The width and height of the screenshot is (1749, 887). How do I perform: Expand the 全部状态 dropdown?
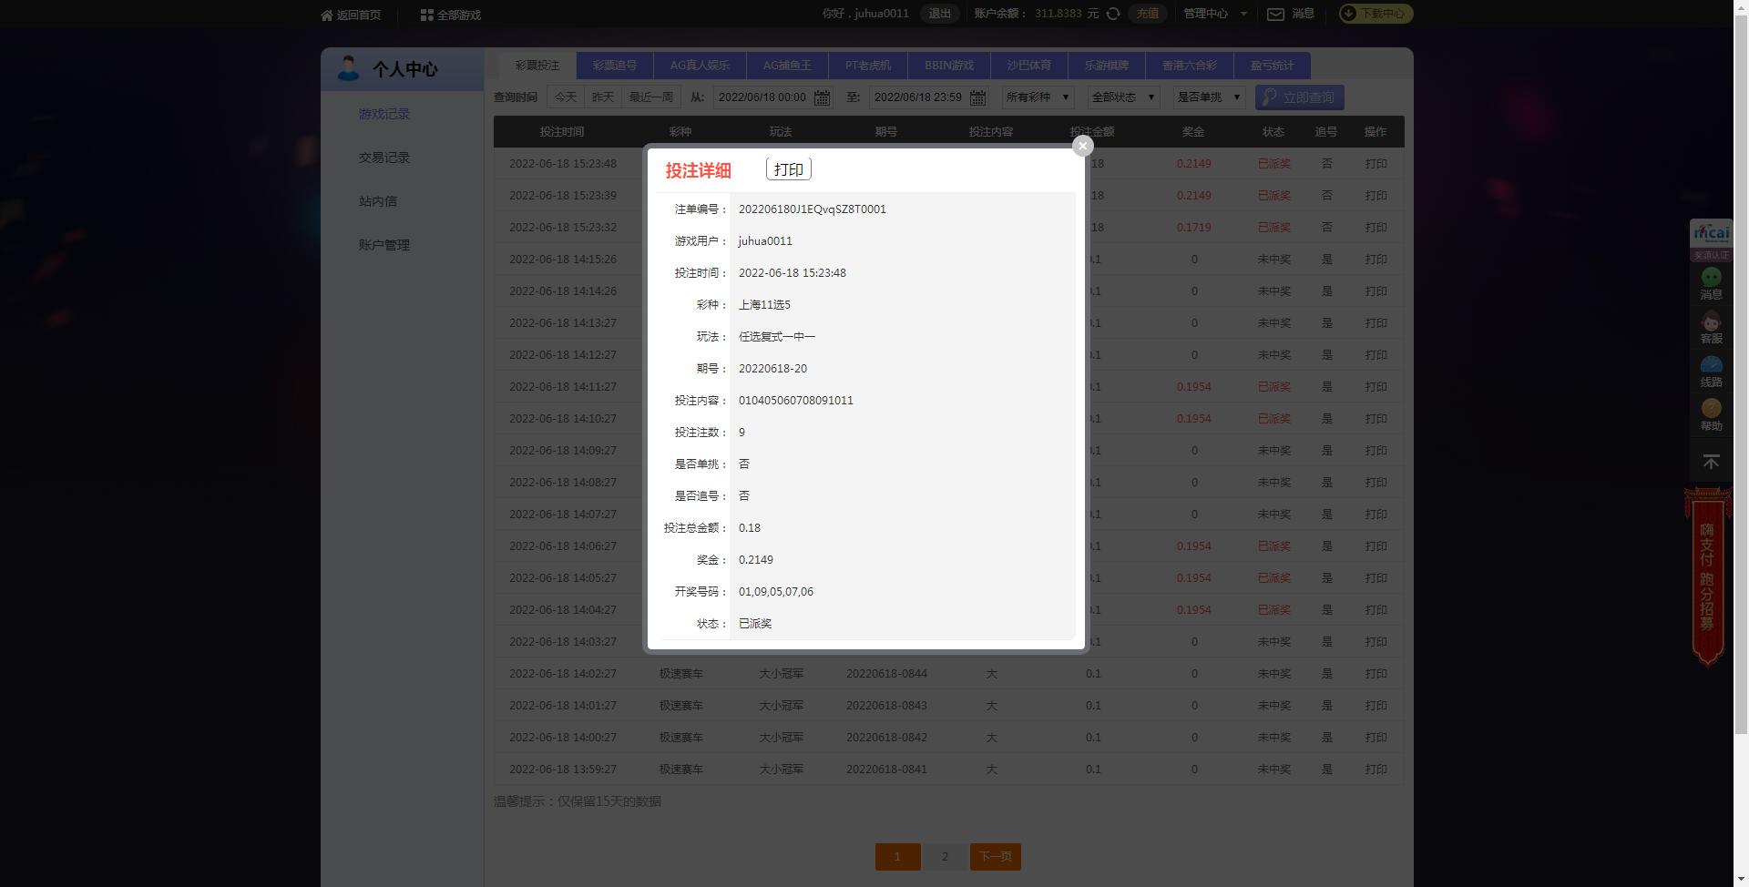click(x=1123, y=97)
